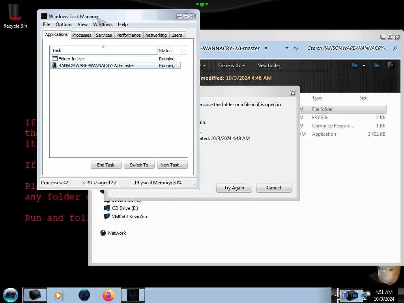Open CD Drive (E:) in navigation pane
Viewport: 404px width, 303px height.
125,208
